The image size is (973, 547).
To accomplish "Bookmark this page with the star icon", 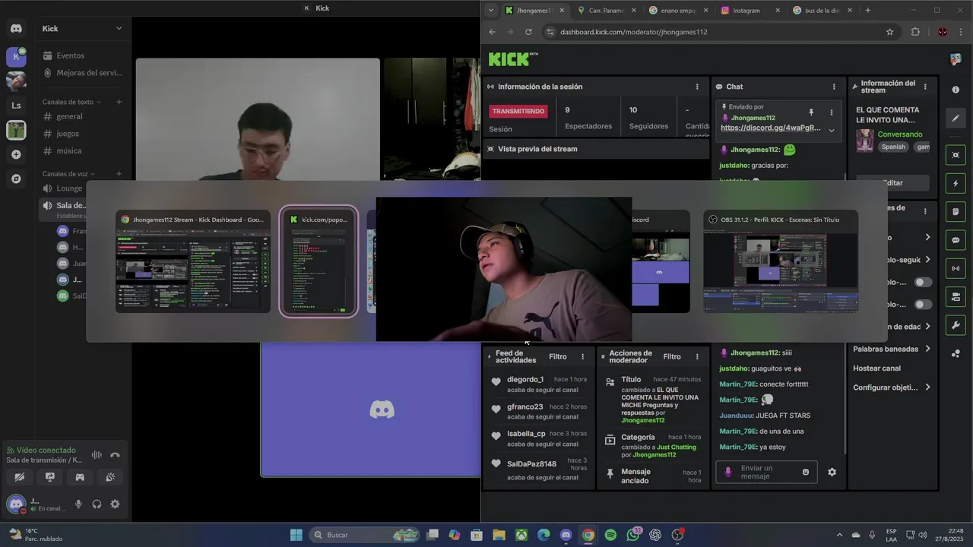I will 889,32.
